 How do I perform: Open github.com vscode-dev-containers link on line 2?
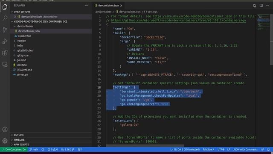pos(178,21)
